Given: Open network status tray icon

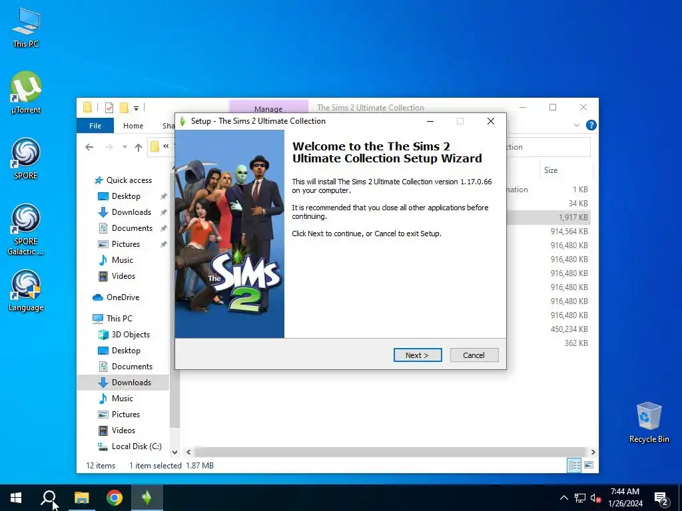Looking at the screenshot, I should tap(580, 498).
